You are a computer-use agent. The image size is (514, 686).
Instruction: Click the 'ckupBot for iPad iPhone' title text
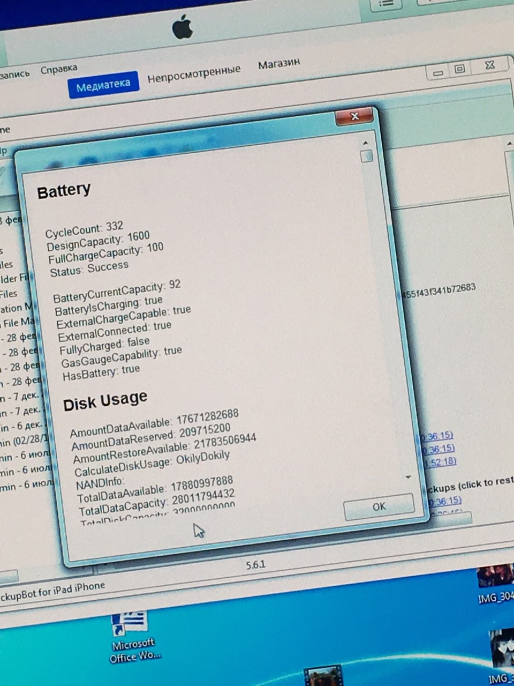[52, 591]
